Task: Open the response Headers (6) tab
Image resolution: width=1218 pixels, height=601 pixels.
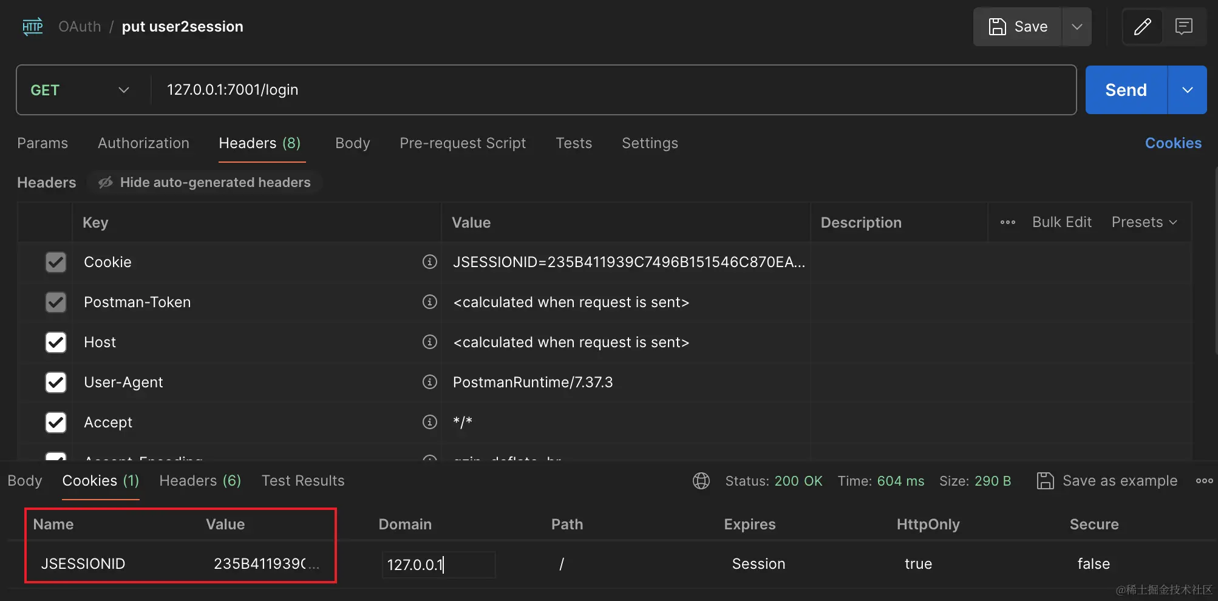Action: pos(200,481)
